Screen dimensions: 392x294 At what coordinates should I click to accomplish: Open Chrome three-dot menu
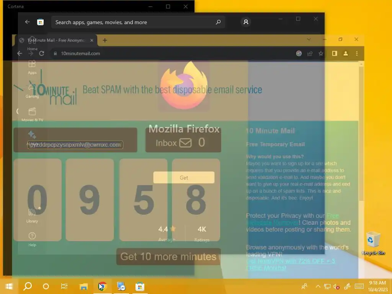357,53
